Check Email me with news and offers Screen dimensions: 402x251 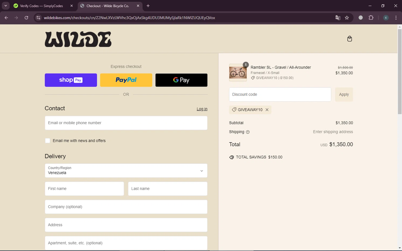(47, 141)
